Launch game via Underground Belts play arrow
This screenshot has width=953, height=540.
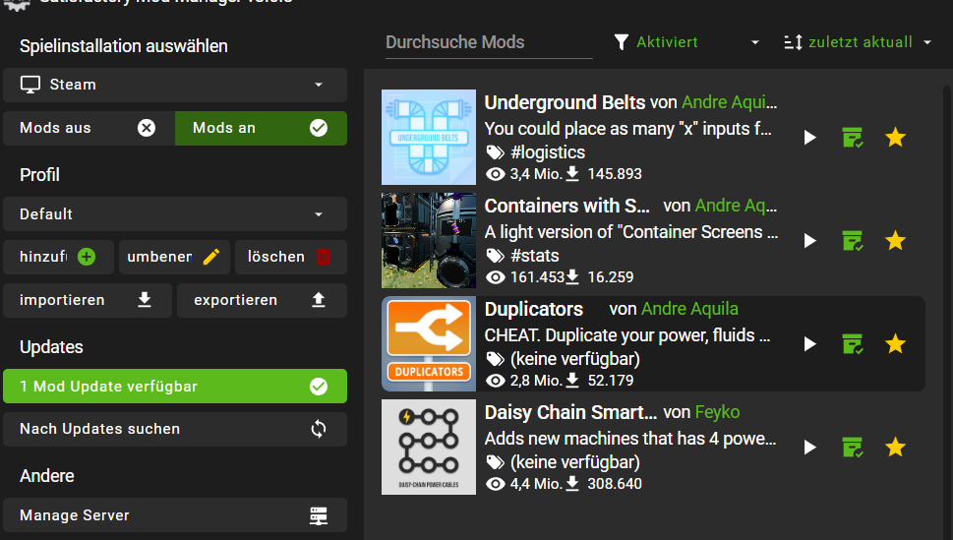(809, 138)
